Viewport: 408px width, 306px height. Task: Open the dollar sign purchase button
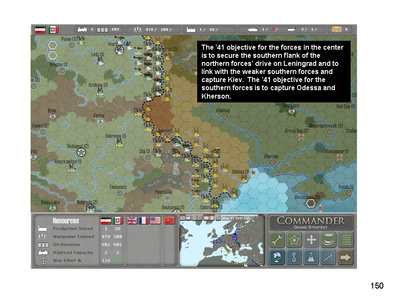click(294, 257)
